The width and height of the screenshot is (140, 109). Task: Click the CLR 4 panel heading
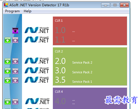click(x=59, y=92)
